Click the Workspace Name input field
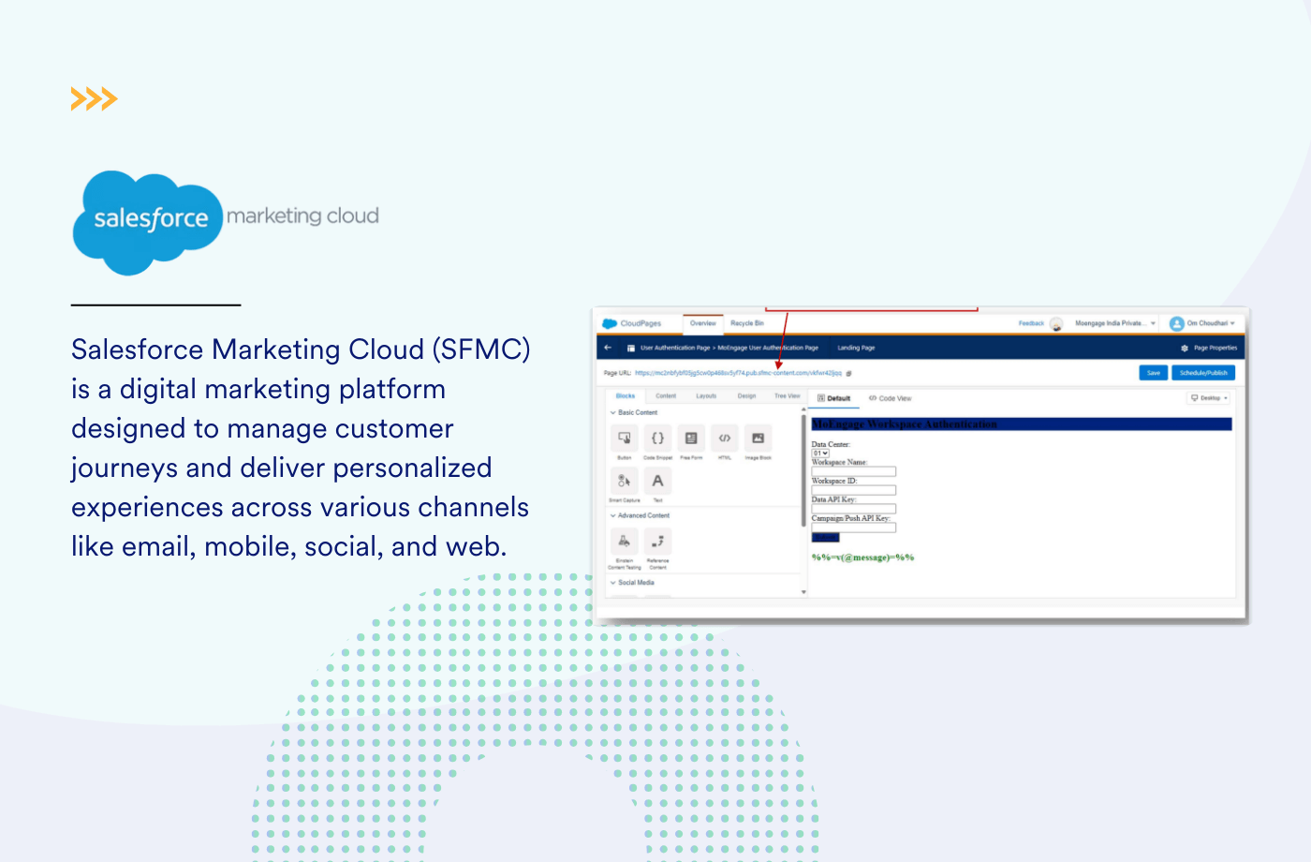Image resolution: width=1311 pixels, height=862 pixels. 854,471
